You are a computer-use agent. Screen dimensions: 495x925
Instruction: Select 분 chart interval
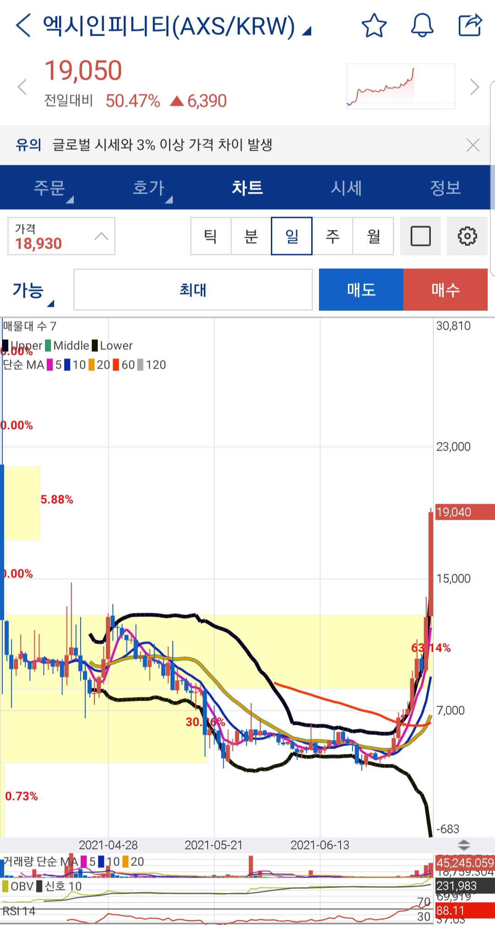click(251, 236)
